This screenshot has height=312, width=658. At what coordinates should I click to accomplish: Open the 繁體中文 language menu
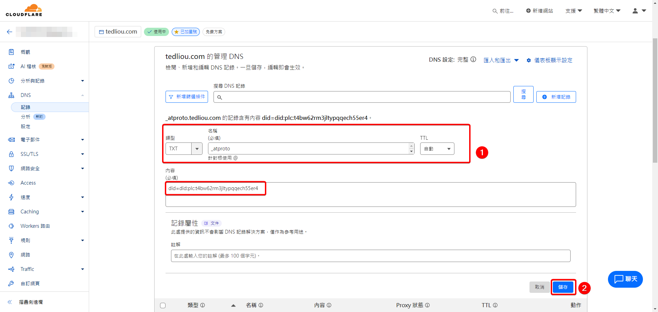607,11
